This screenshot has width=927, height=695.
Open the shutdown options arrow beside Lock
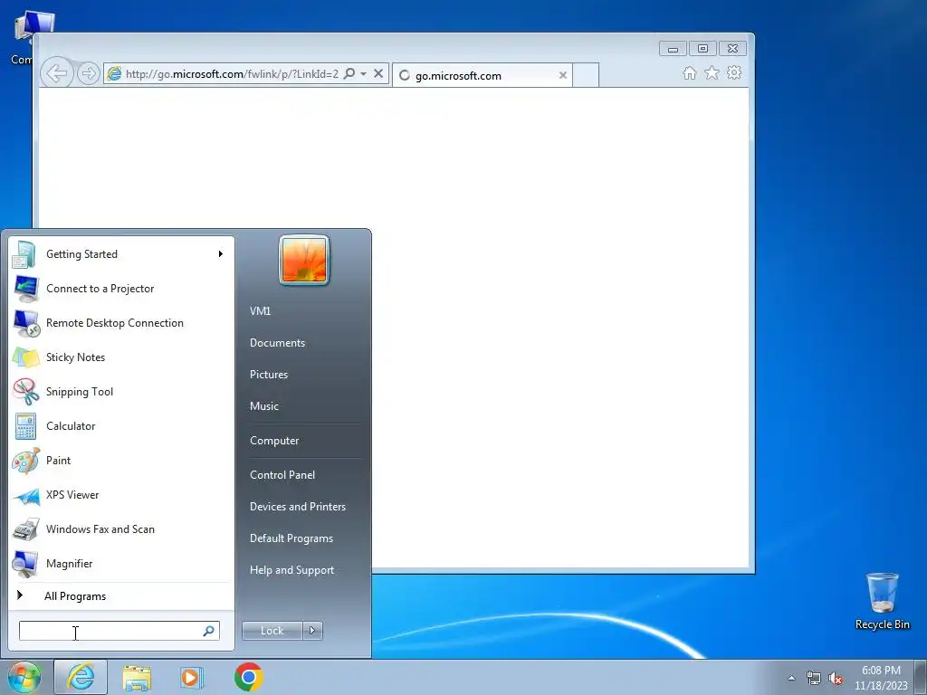(312, 631)
